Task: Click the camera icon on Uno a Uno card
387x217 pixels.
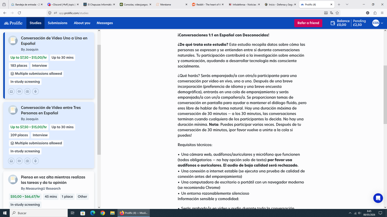Action: (28, 91)
